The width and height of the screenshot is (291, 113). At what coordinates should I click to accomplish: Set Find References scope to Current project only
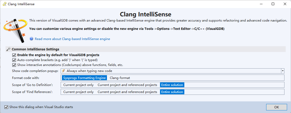[x=78, y=92]
